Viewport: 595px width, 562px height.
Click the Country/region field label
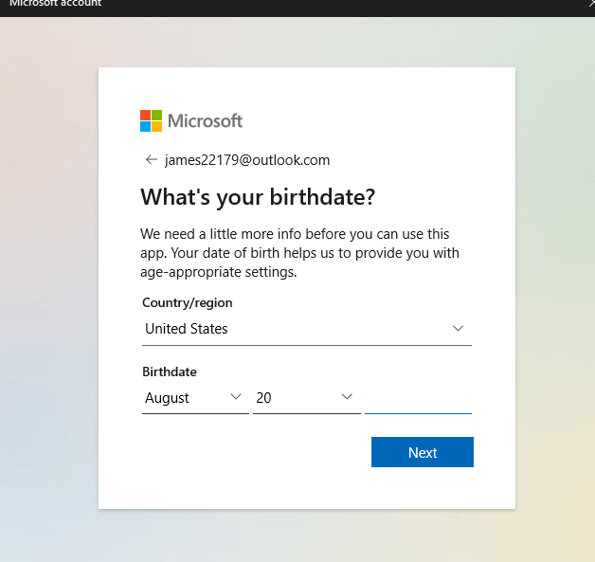click(188, 303)
